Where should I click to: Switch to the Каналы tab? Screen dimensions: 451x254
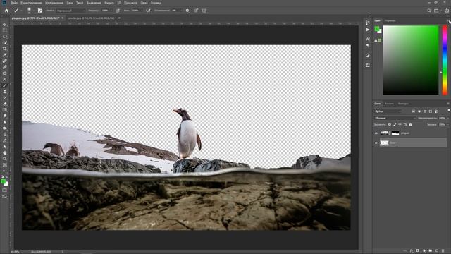click(x=389, y=104)
